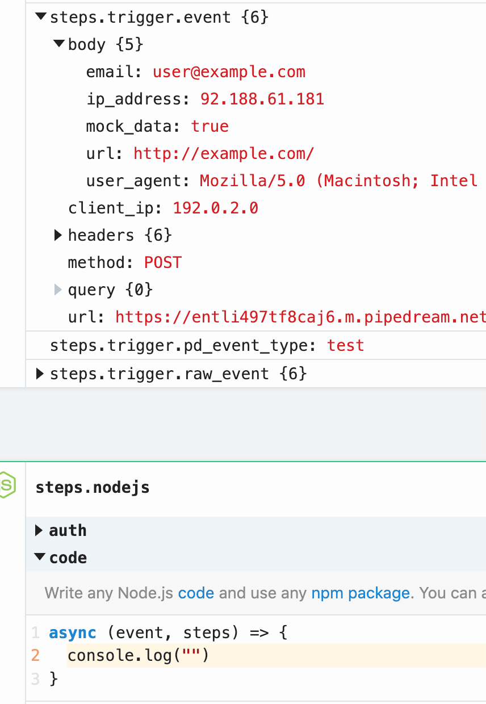The width and height of the screenshot is (486, 704).
Task: Click the Node.js hexagon step icon
Action: pyautogui.click(x=8, y=485)
